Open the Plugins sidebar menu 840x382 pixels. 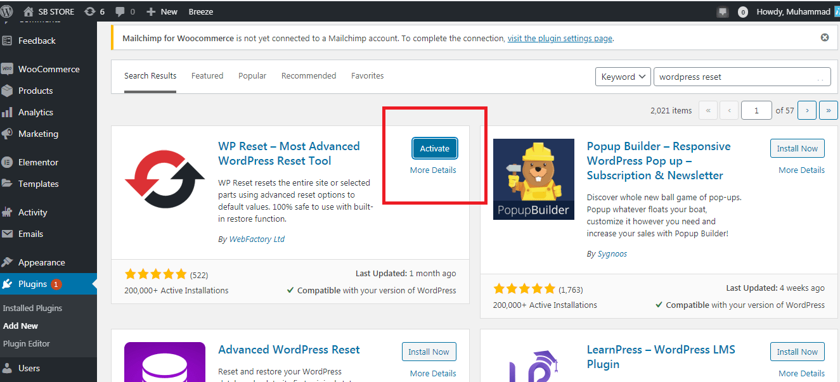click(48, 284)
